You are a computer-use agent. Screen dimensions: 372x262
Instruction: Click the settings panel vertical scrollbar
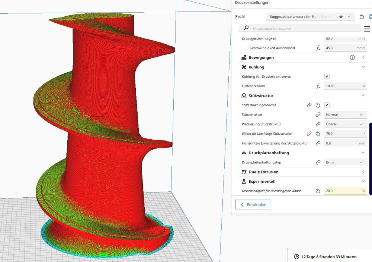[371, 159]
